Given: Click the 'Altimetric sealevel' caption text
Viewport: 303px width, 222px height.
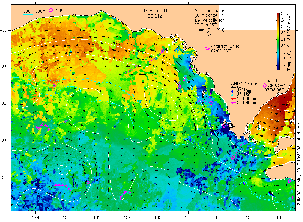Looking at the screenshot, I should (x=211, y=11).
